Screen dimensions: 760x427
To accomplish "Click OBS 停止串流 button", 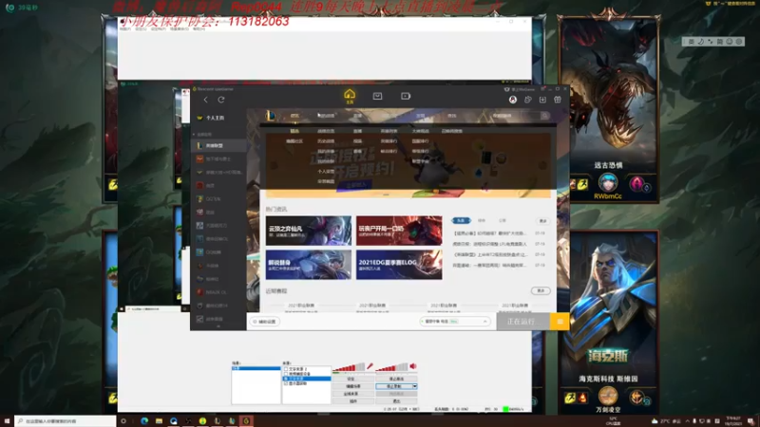I will tap(396, 379).
